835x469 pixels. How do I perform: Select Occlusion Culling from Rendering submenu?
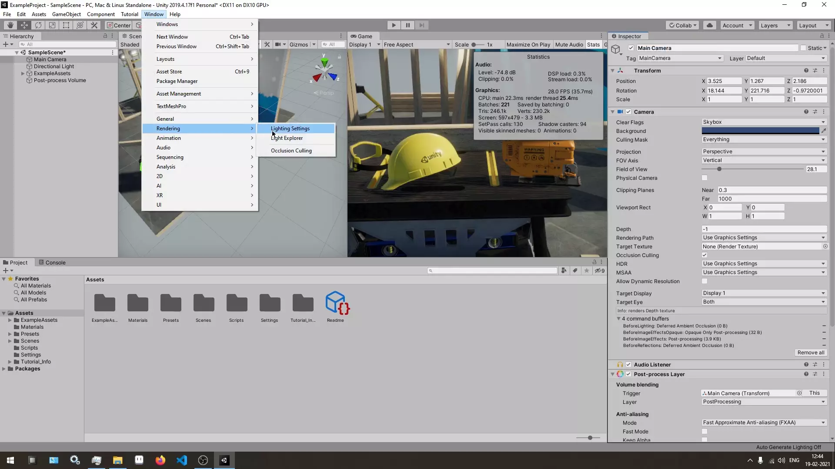click(291, 150)
